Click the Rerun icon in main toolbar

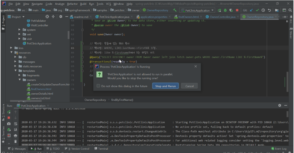click(219, 10)
